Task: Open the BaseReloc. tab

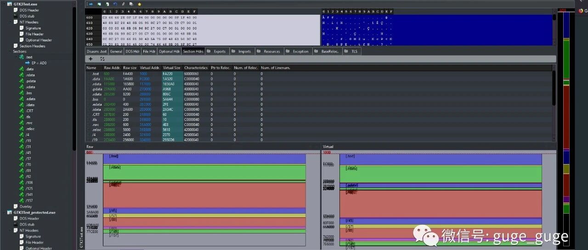Action: (327, 51)
